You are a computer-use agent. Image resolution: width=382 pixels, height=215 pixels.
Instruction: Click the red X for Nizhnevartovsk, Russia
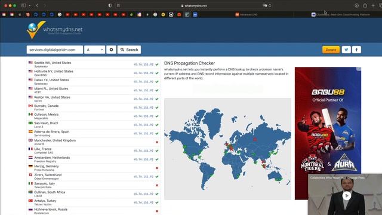157,211
